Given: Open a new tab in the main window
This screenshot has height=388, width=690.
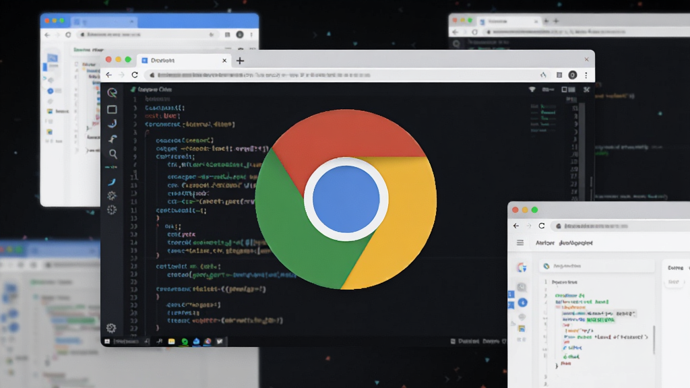Looking at the screenshot, I should (240, 61).
